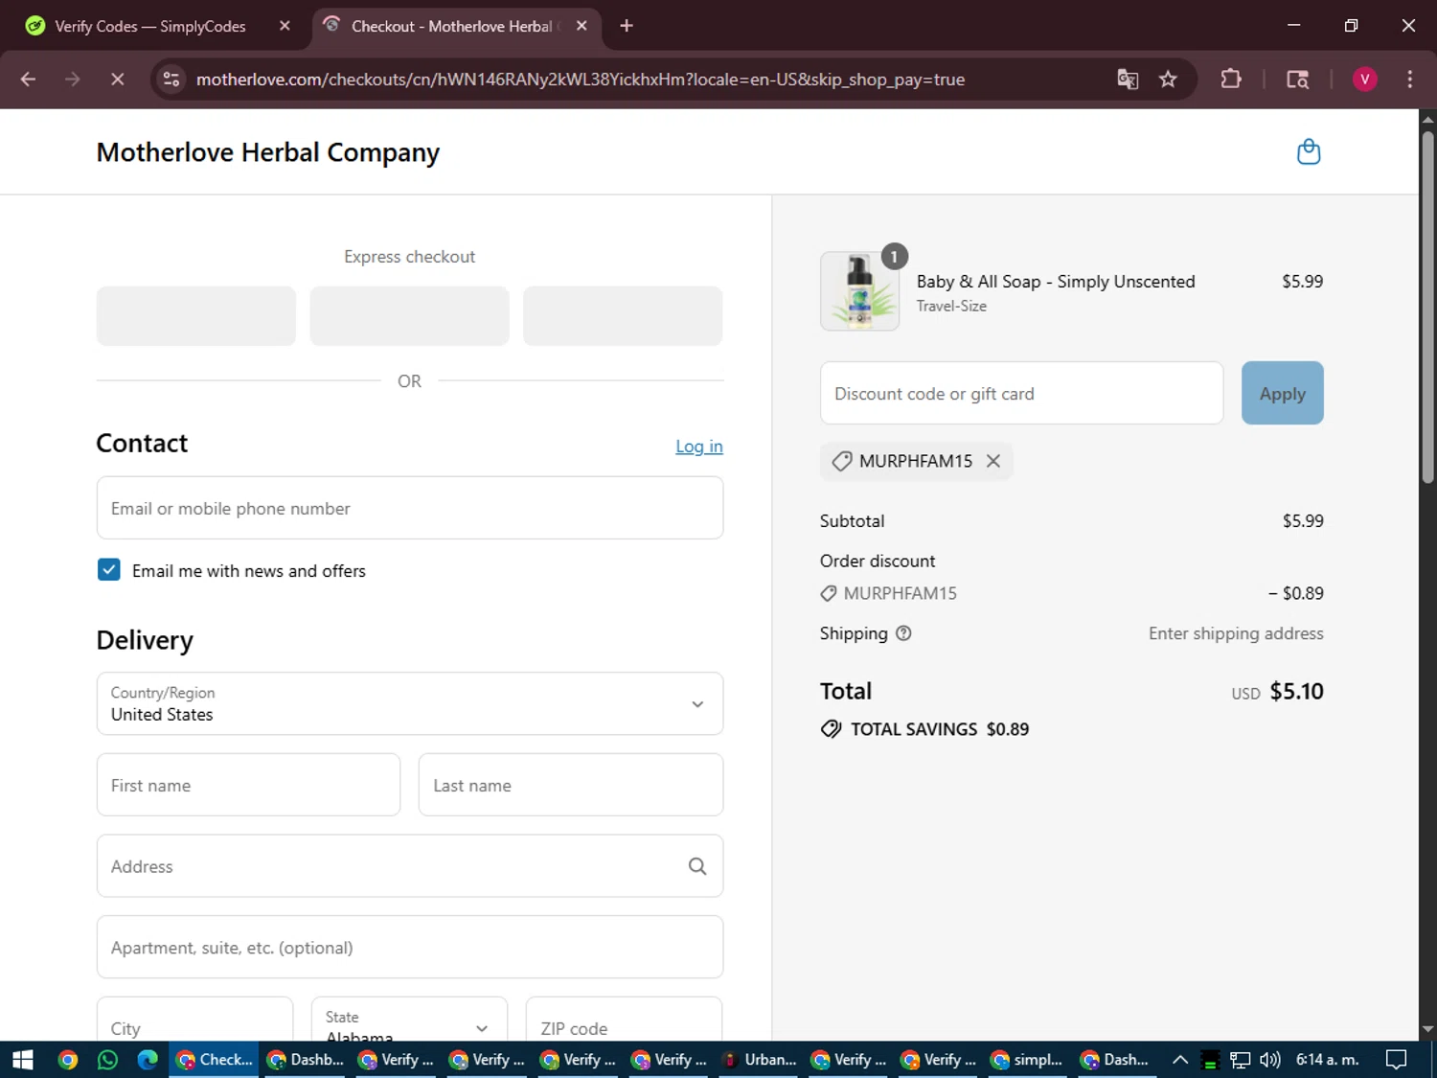
Task: Close the Verify Codes SimplyCodes tab
Action: click(285, 26)
